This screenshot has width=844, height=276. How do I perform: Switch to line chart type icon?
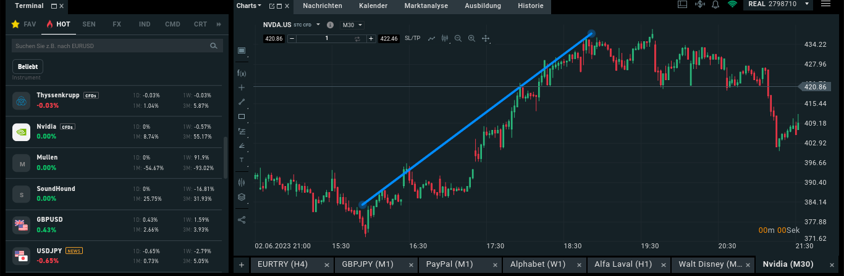click(431, 38)
